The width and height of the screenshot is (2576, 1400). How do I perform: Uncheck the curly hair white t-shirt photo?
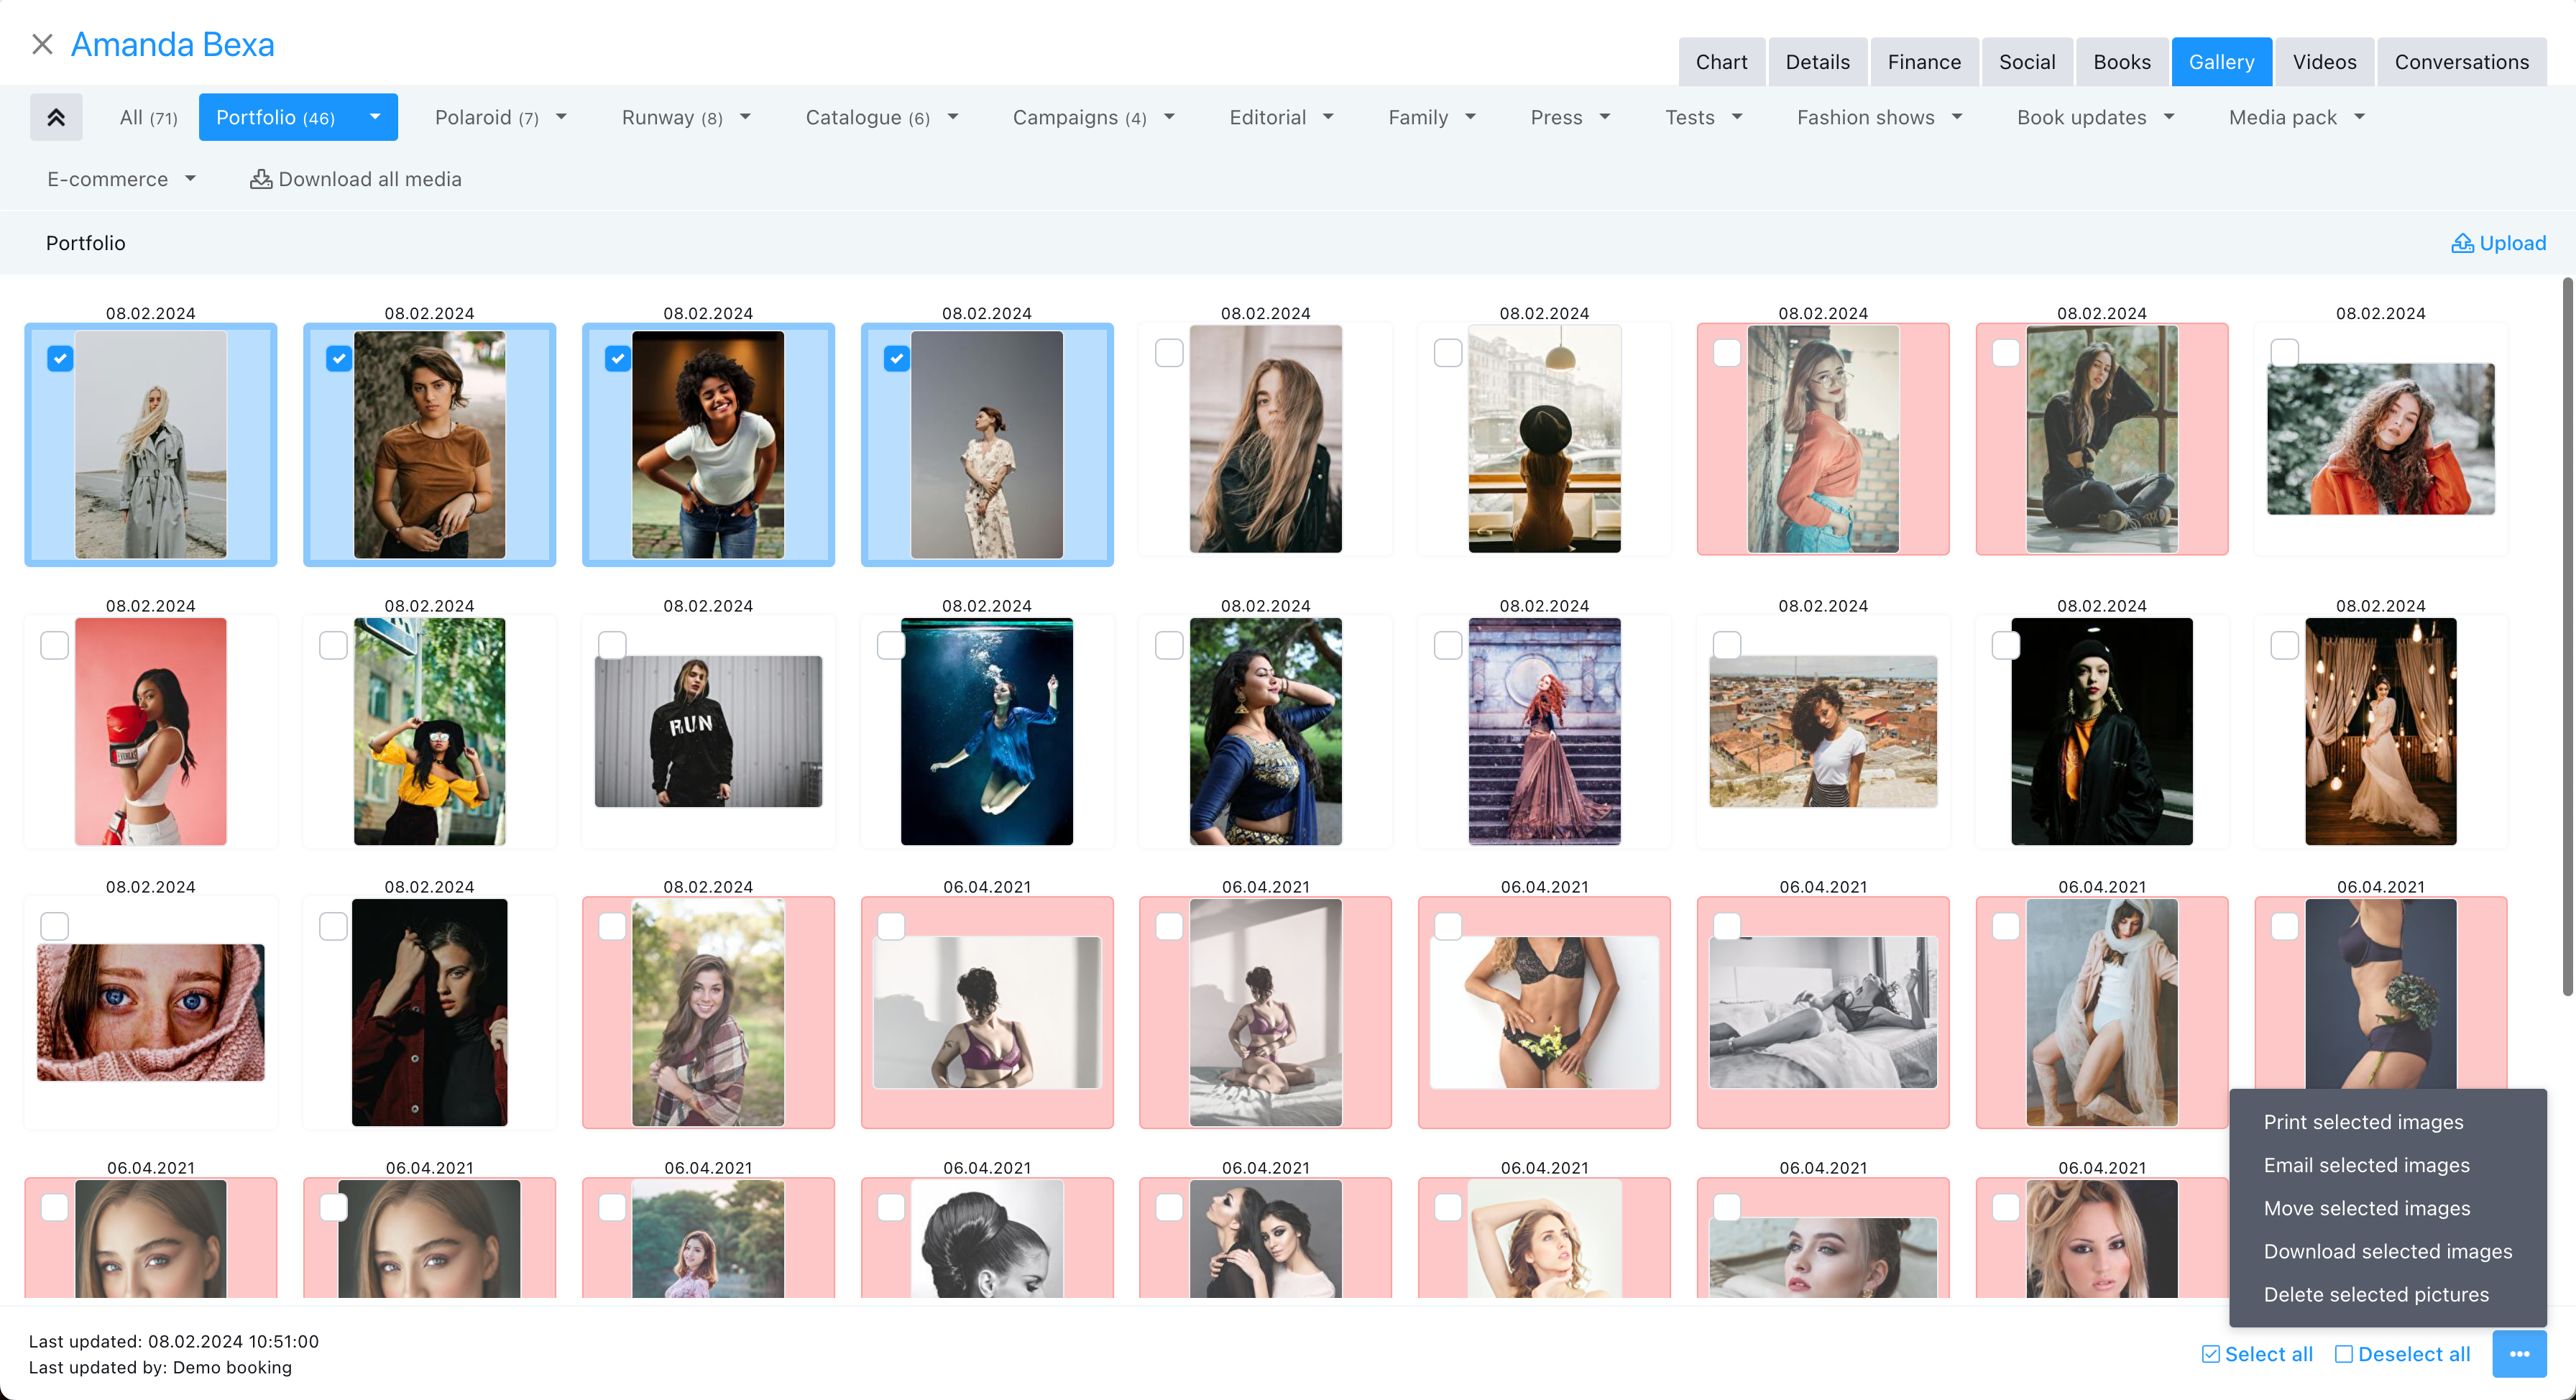click(x=618, y=358)
